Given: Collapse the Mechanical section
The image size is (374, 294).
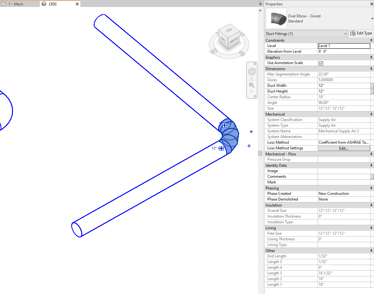Looking at the screenshot, I should pyautogui.click(x=371, y=114).
